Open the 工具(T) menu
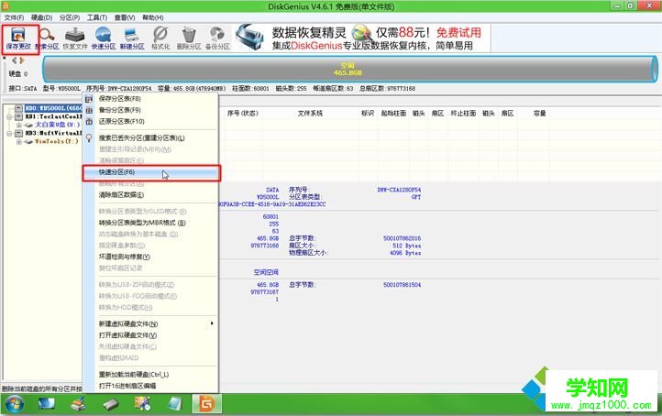This screenshot has width=662, height=416. (96, 17)
